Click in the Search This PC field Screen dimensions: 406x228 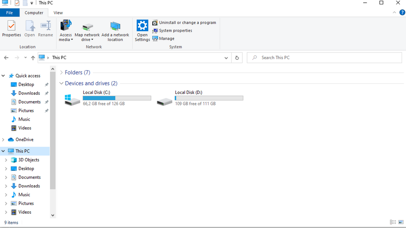324,57
